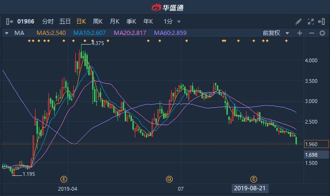
Task: Click the 4.375 high price label
Action: click(98, 43)
